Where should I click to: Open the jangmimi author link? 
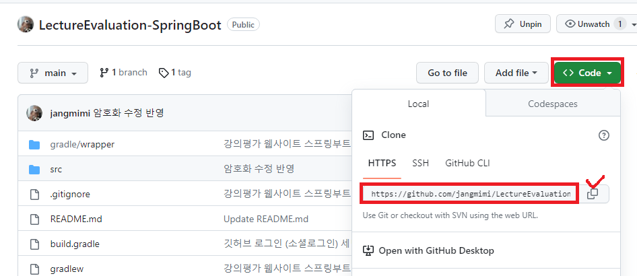click(x=70, y=113)
